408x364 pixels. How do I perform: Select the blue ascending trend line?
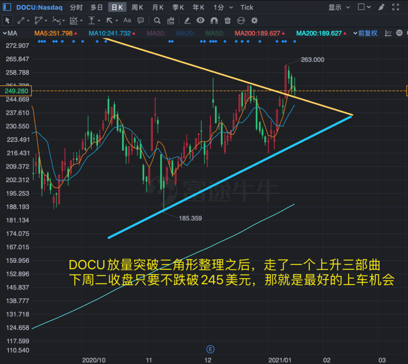[x=230, y=177]
